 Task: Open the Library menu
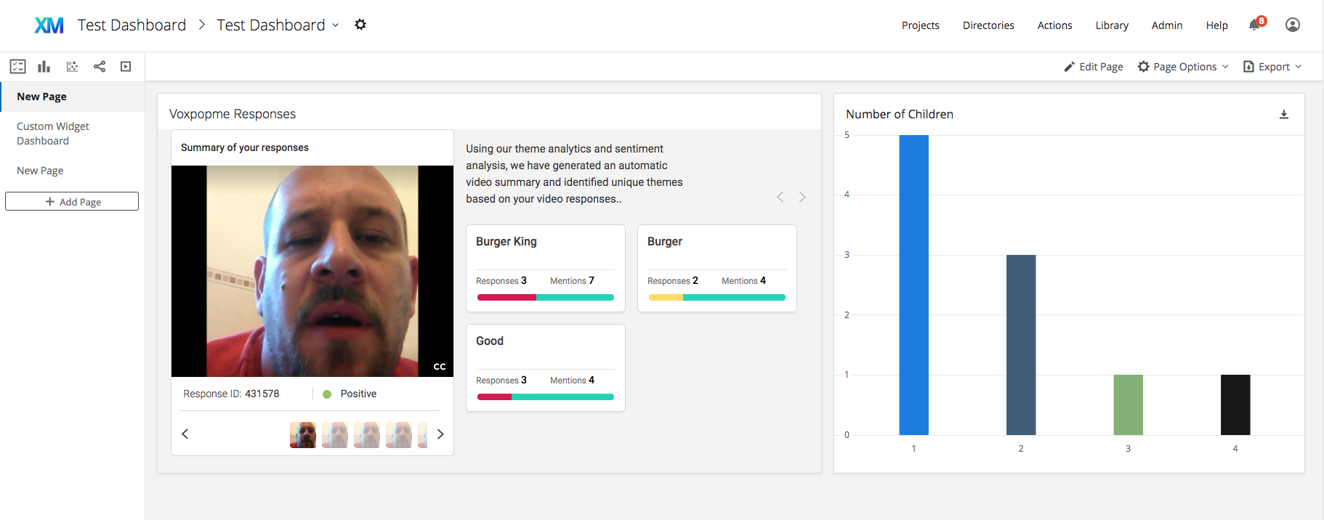click(1112, 25)
